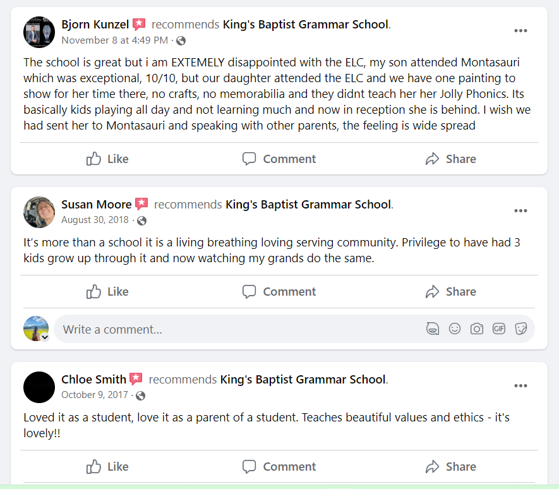Open Susan Moore's profile picture
The width and height of the screenshot is (559, 489).
coord(39,212)
